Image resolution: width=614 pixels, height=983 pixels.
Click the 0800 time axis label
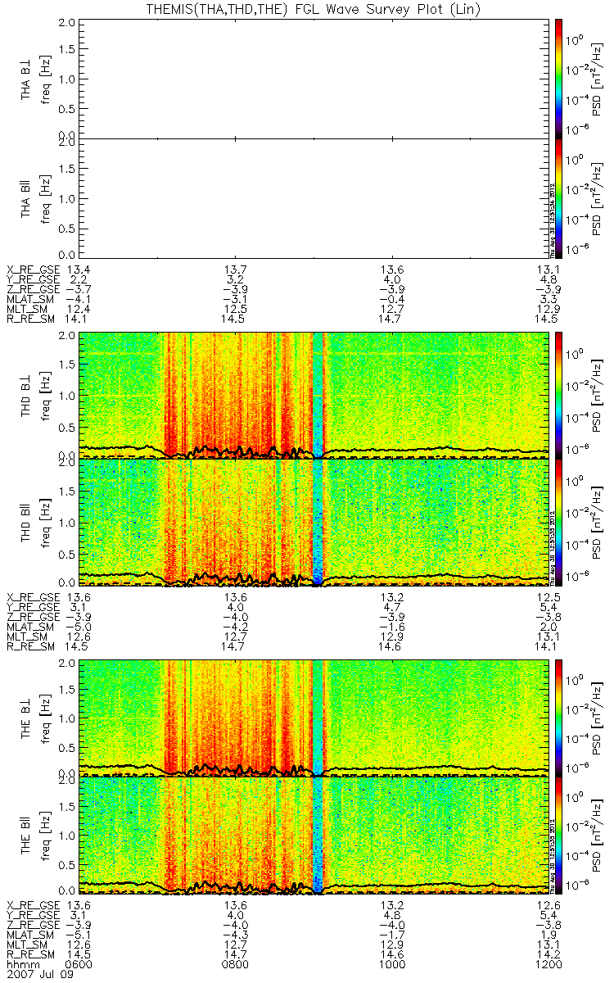click(x=236, y=965)
